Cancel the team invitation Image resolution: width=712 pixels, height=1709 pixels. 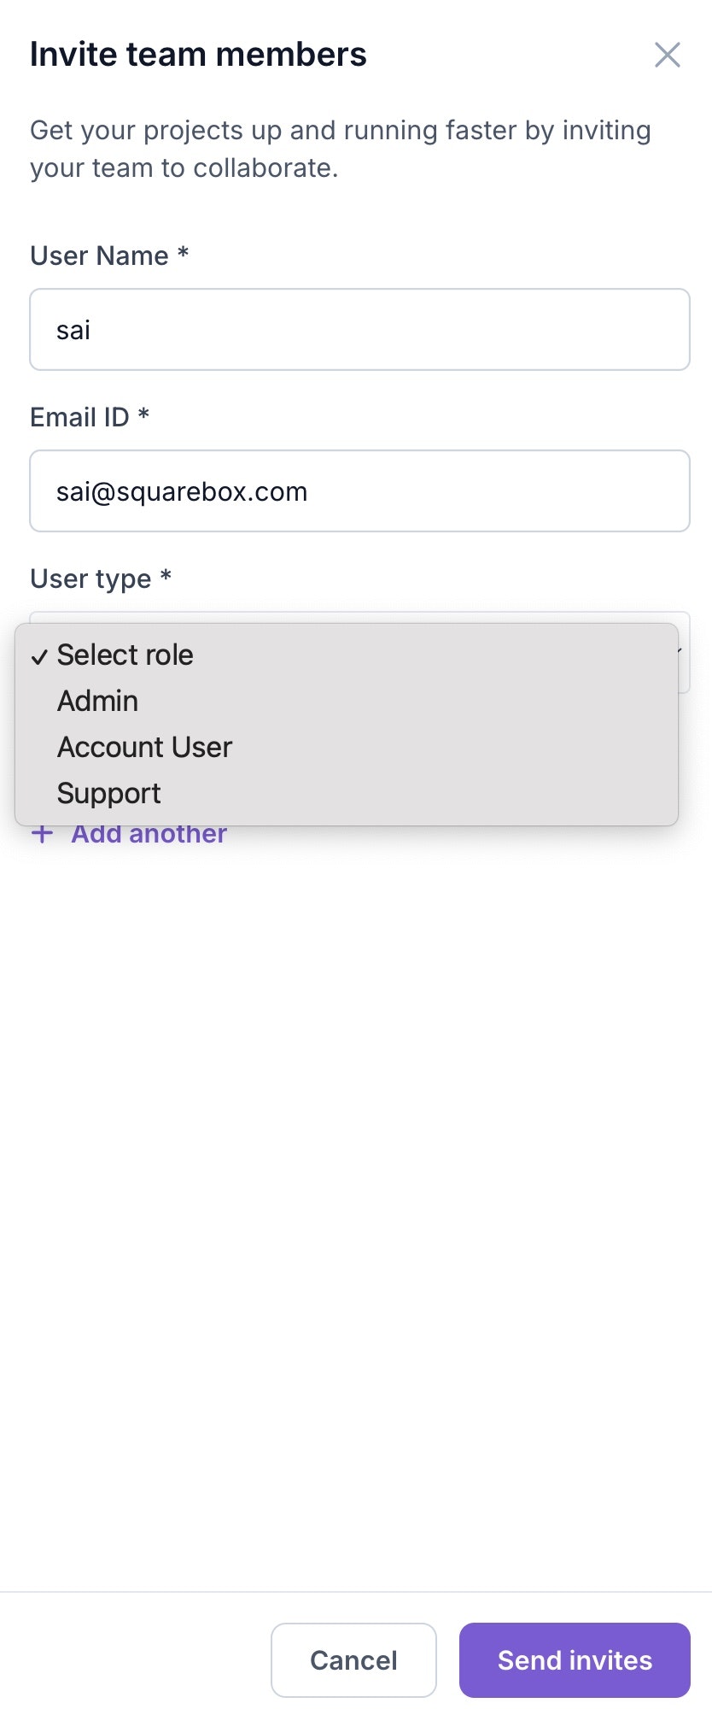pyautogui.click(x=353, y=1660)
